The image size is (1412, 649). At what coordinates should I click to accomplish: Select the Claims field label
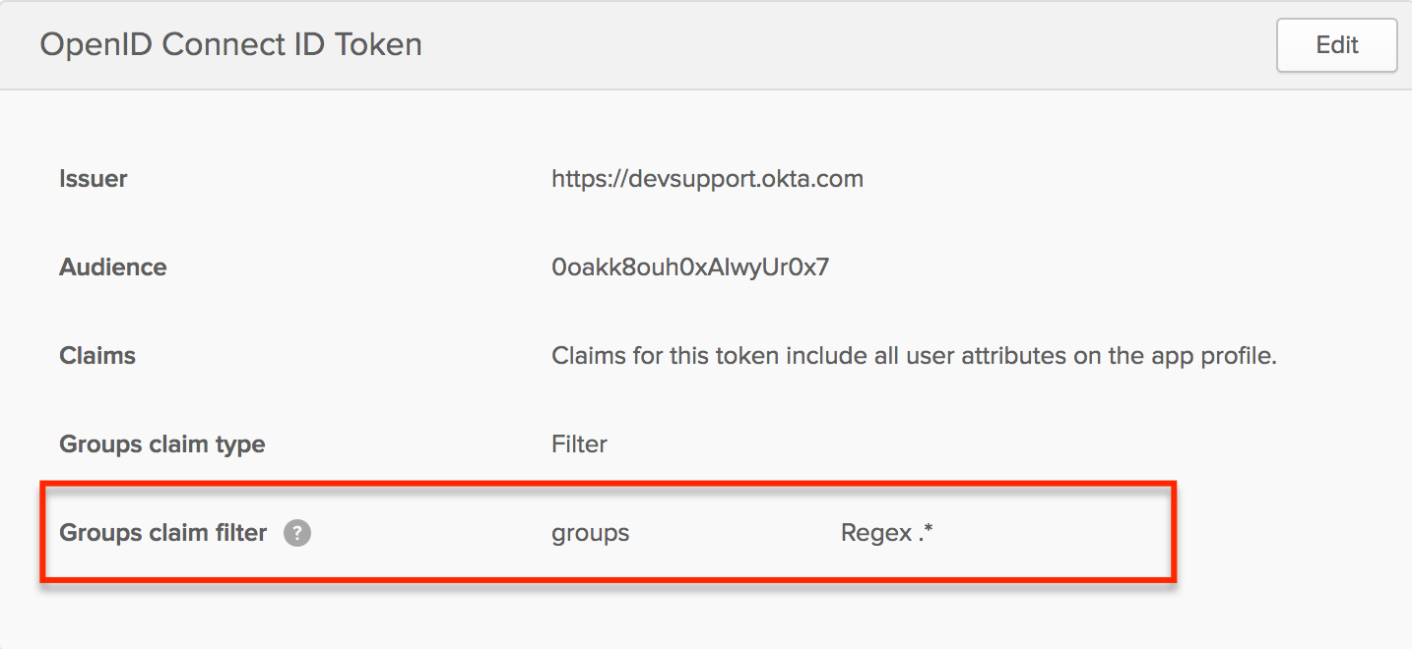coord(97,356)
